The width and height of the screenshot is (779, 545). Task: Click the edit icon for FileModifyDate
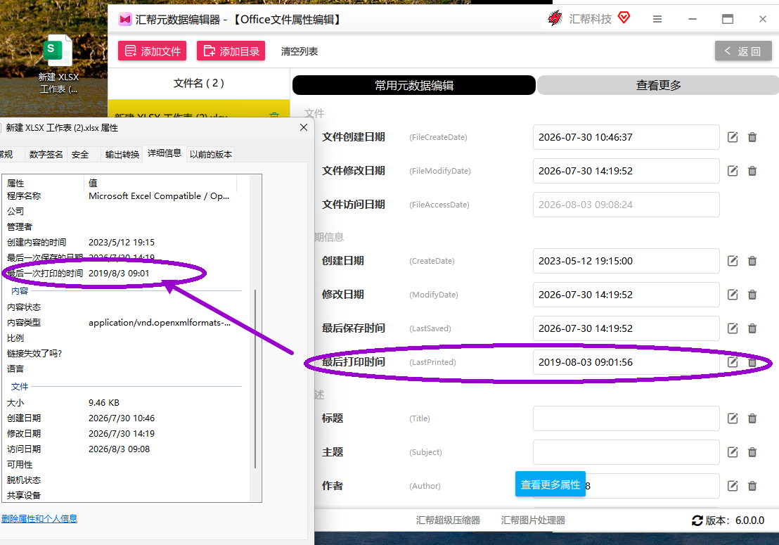coord(733,171)
